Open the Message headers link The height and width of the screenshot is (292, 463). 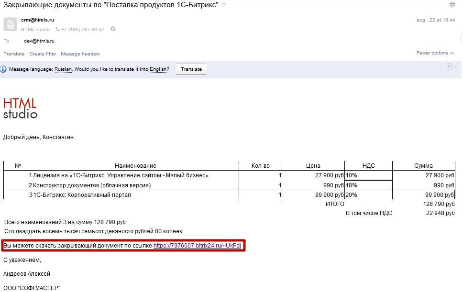point(80,54)
